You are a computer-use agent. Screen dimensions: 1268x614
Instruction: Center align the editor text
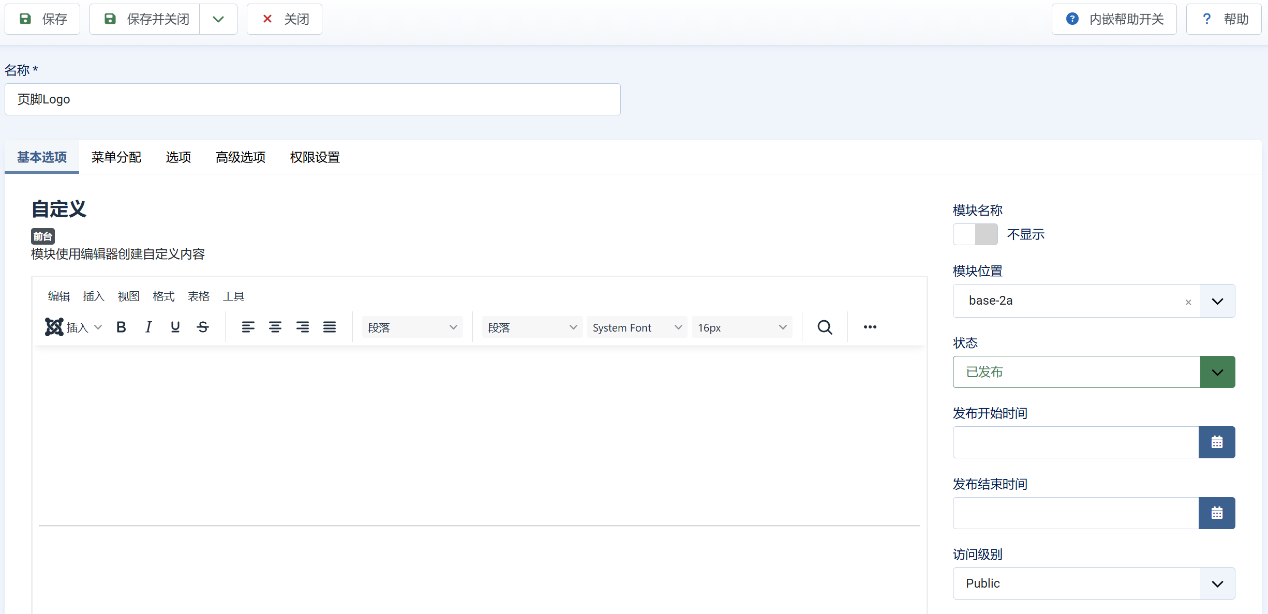pos(275,327)
